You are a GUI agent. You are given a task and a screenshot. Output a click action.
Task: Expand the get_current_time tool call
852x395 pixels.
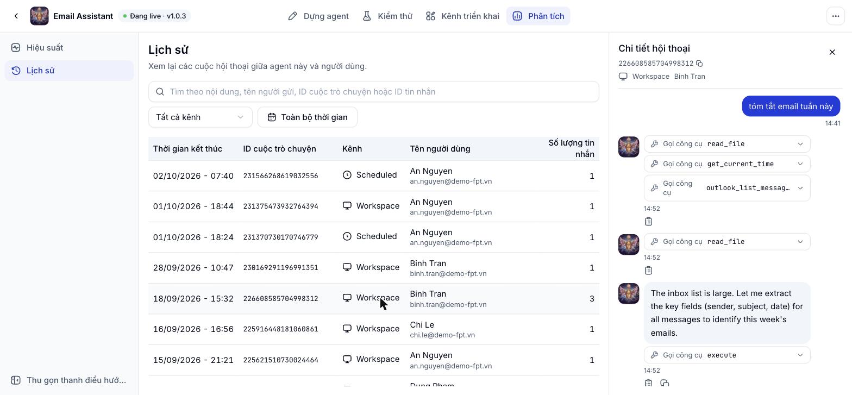[x=727, y=164]
